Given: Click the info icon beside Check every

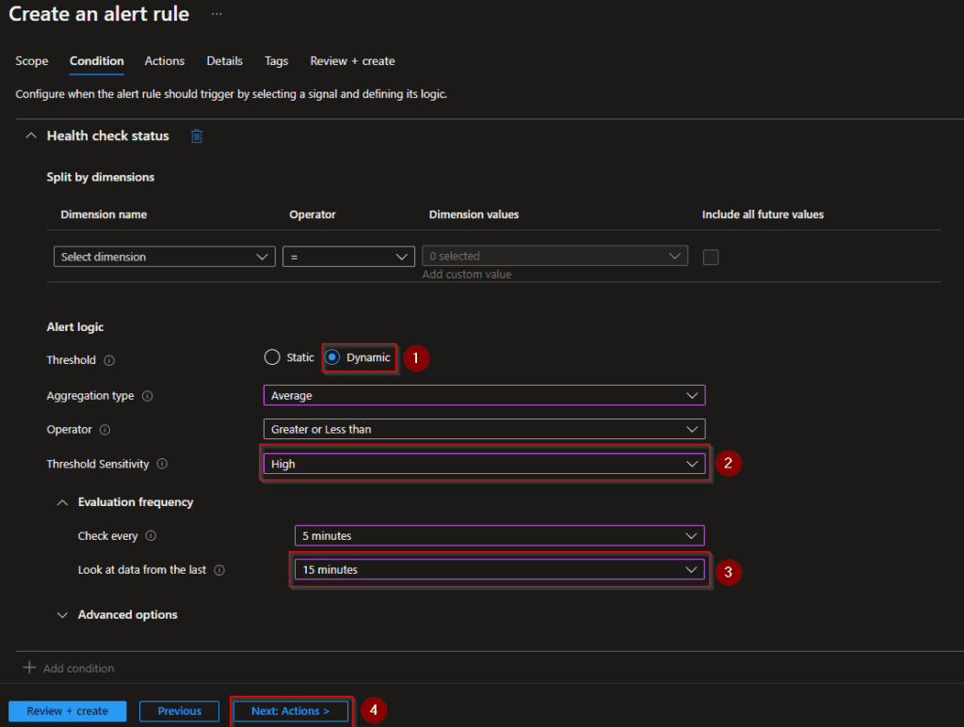Looking at the screenshot, I should 151,536.
